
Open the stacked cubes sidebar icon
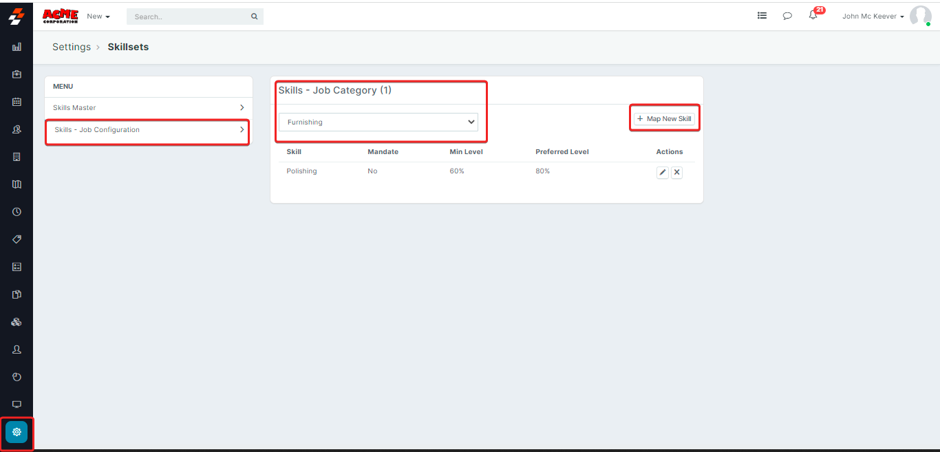(17, 322)
